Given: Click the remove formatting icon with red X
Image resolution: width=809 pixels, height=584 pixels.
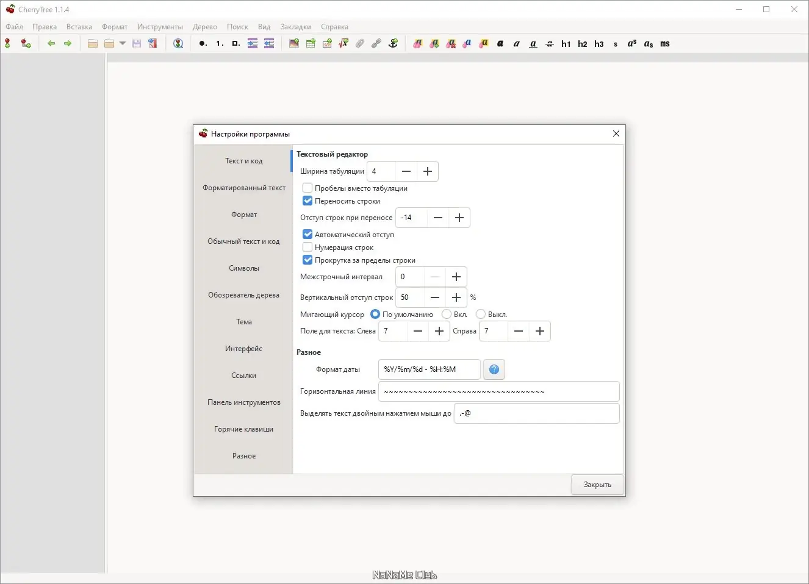Looking at the screenshot, I should point(451,43).
